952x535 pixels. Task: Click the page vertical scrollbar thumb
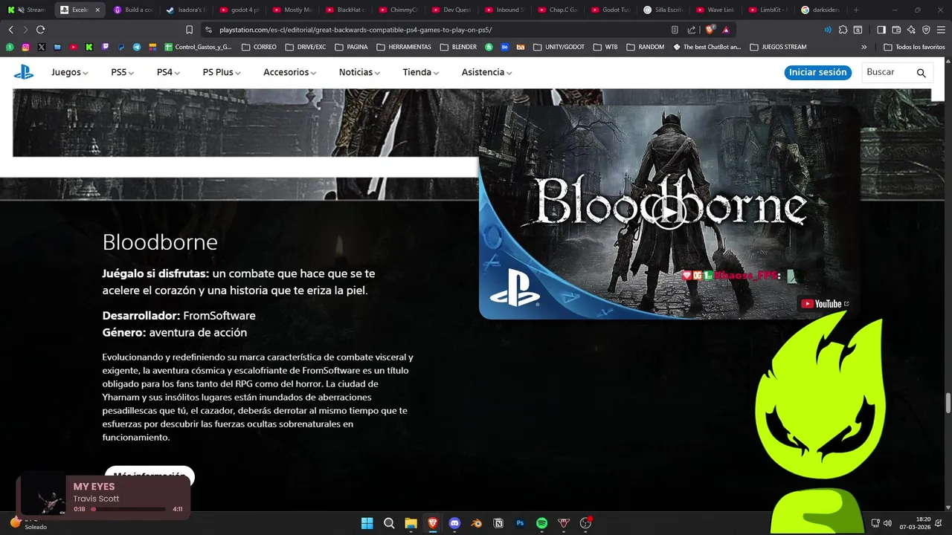[x=948, y=403]
